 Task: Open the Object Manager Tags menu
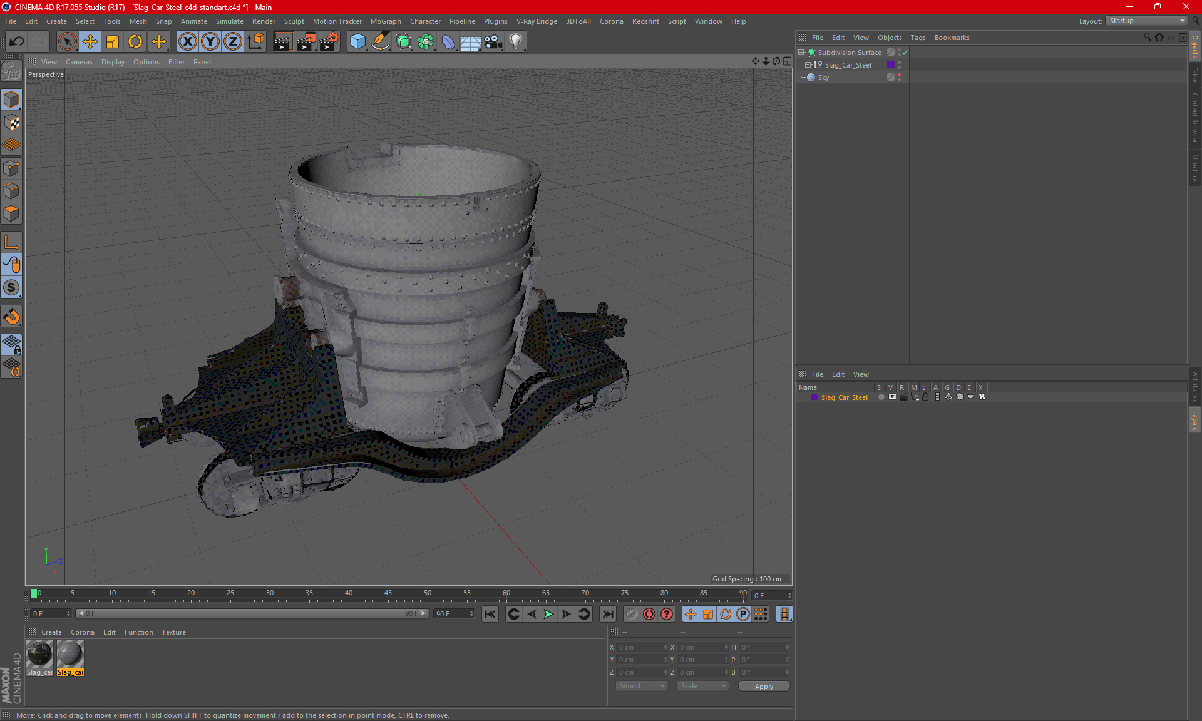pos(918,38)
